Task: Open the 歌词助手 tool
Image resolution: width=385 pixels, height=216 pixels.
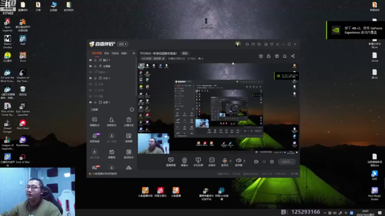Action: coord(128,154)
